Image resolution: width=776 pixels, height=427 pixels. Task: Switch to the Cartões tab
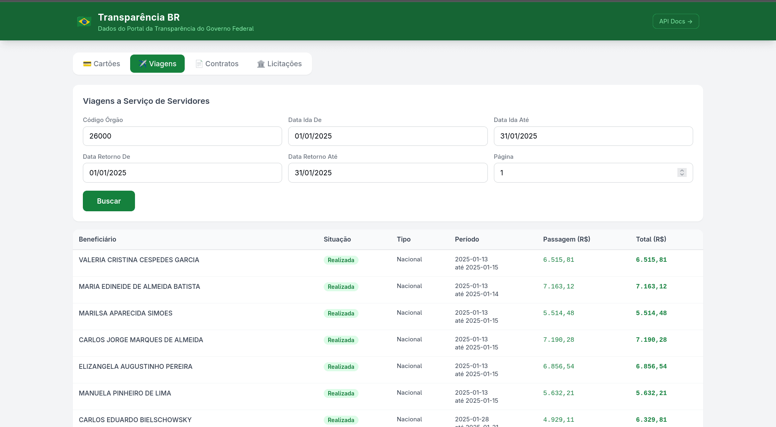(x=101, y=64)
